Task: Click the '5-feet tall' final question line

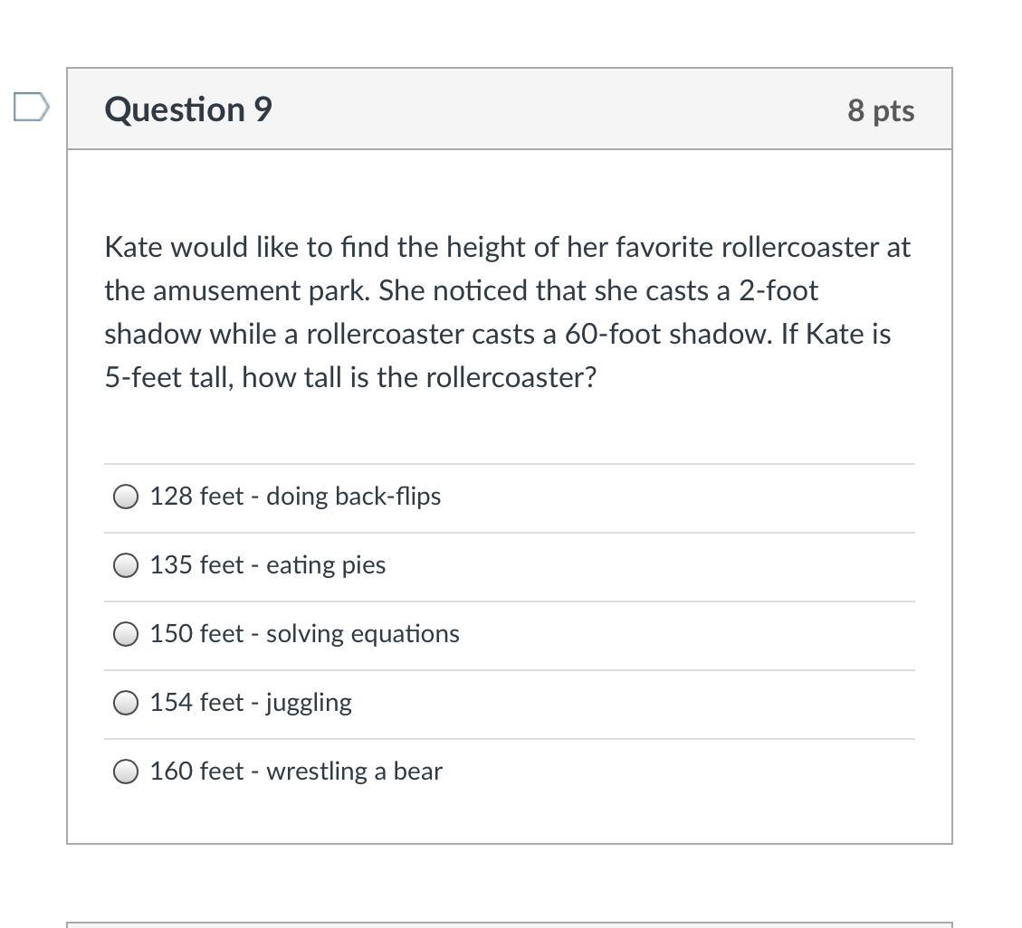Action: coord(350,377)
